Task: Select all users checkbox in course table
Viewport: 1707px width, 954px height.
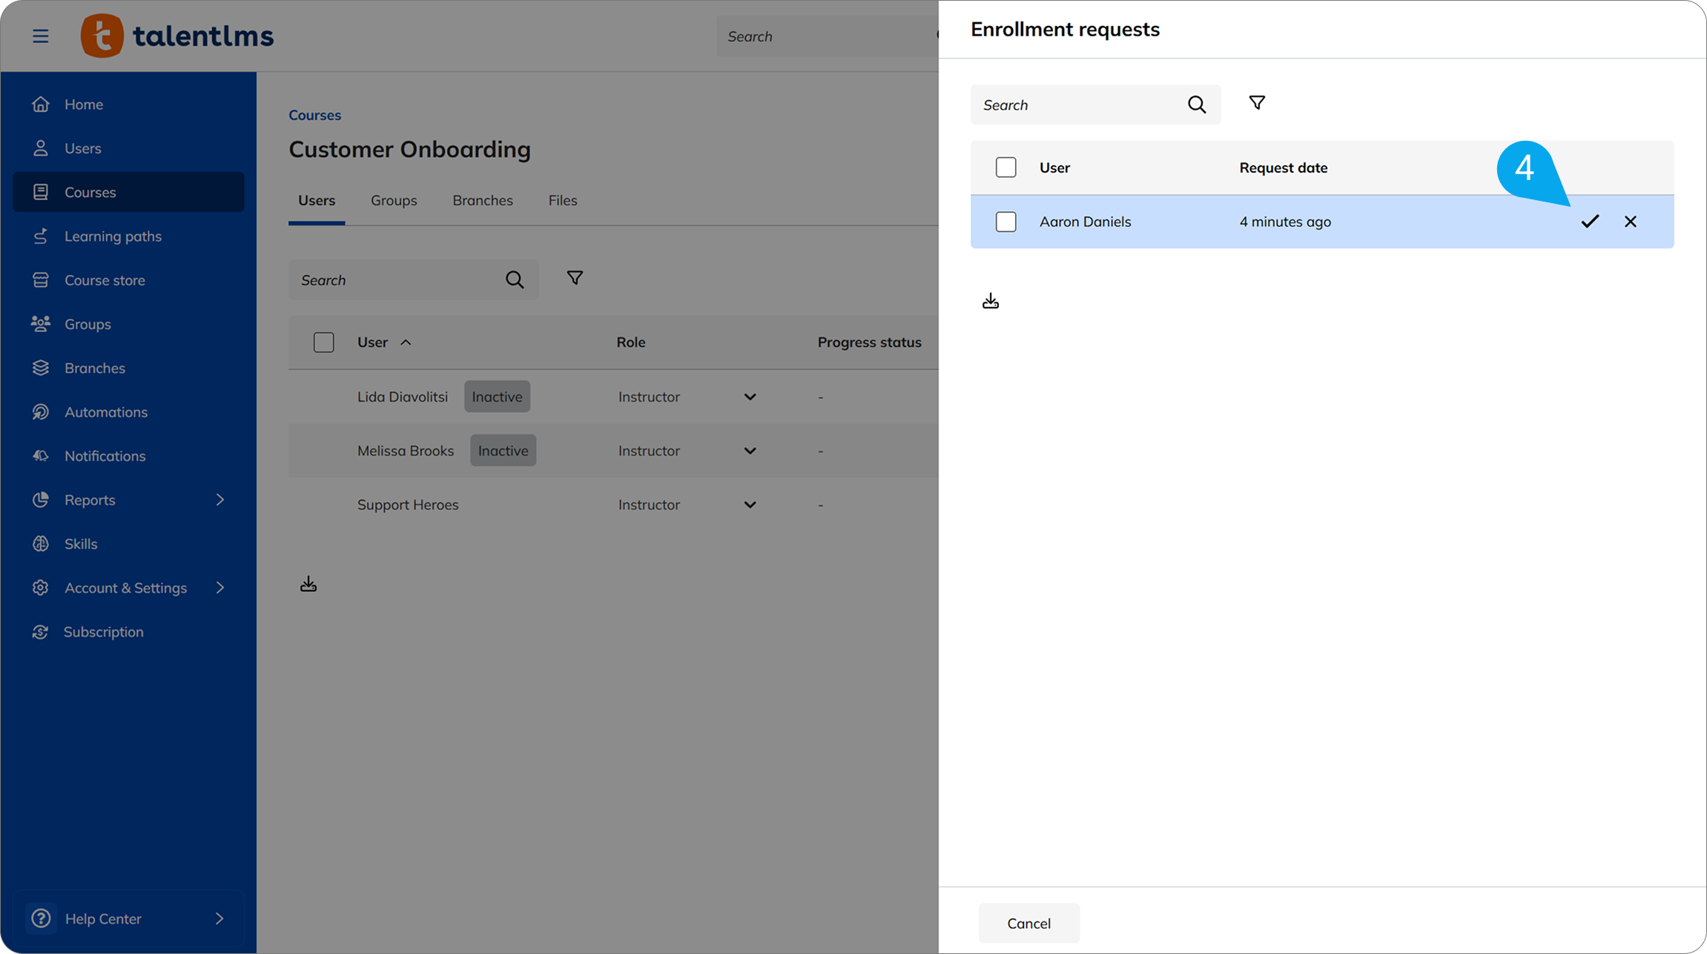Action: point(323,342)
